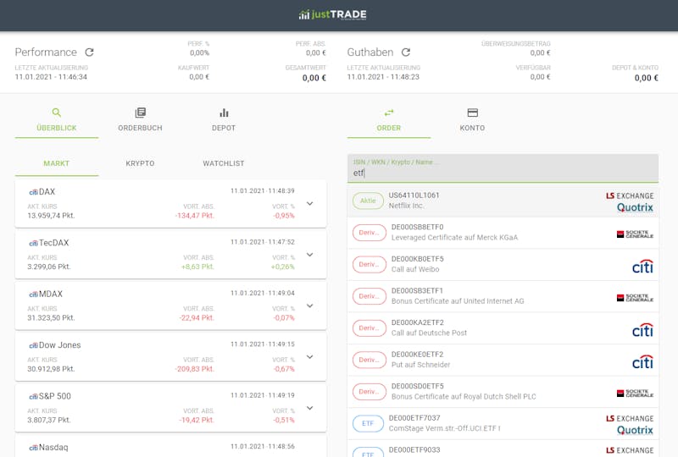
Task: Select the Netflix Inc. search result name
Action: point(406,206)
